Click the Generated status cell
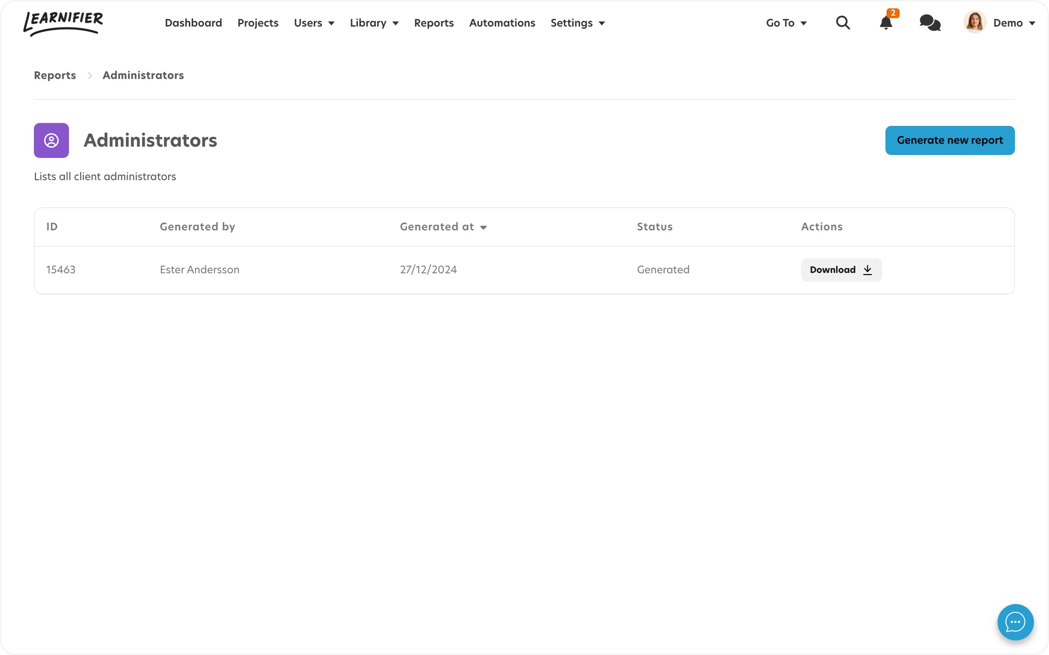 [x=663, y=270]
